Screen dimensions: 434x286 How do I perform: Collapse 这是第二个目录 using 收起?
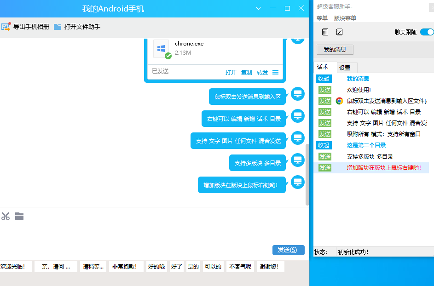(x=324, y=145)
